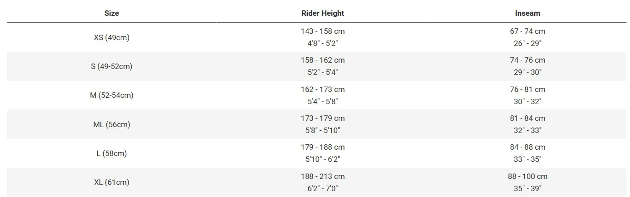Click the Inseam column header
Viewport: 630px width, 197px height.
click(527, 13)
